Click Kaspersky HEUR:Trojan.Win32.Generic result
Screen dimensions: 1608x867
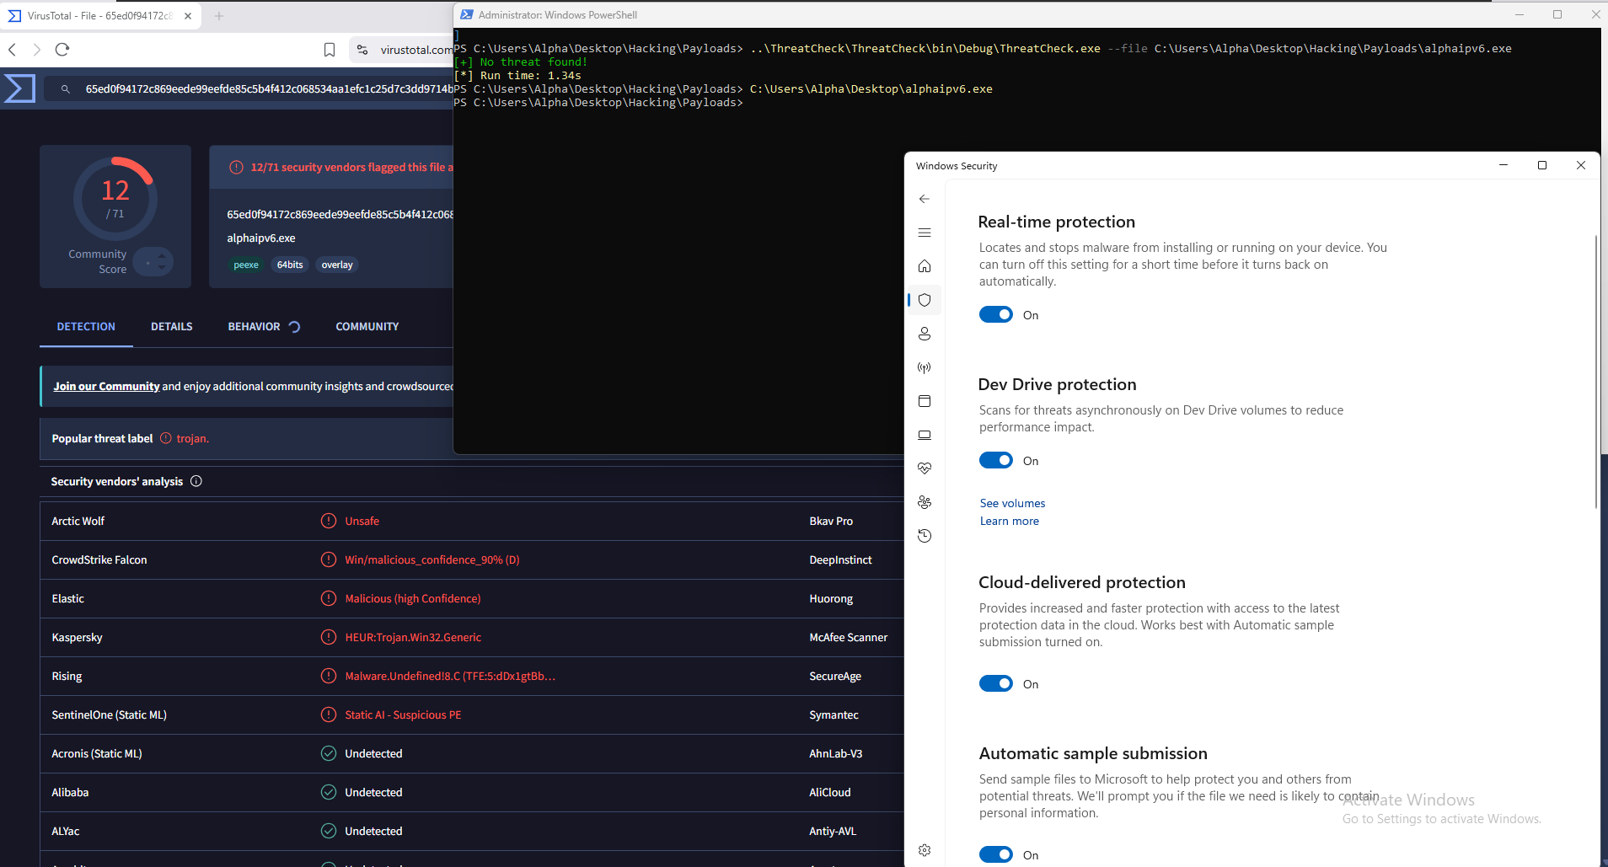(412, 638)
